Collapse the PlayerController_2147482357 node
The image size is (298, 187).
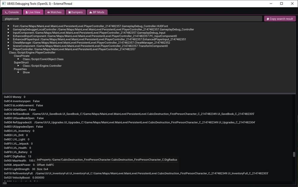pyautogui.click(x=8, y=49)
